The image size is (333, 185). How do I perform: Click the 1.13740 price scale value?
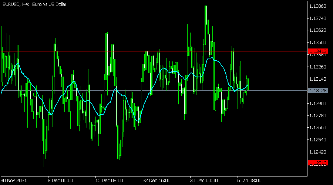coord(318,18)
